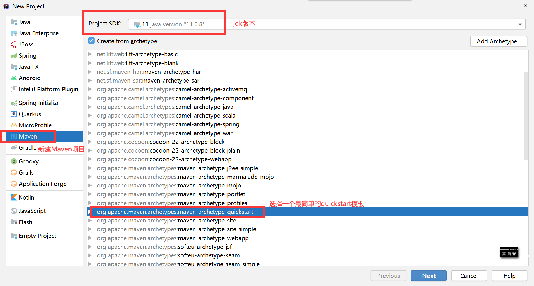534x286 pixels.
Task: Choose Maven in the project type list
Action: [x=44, y=137]
